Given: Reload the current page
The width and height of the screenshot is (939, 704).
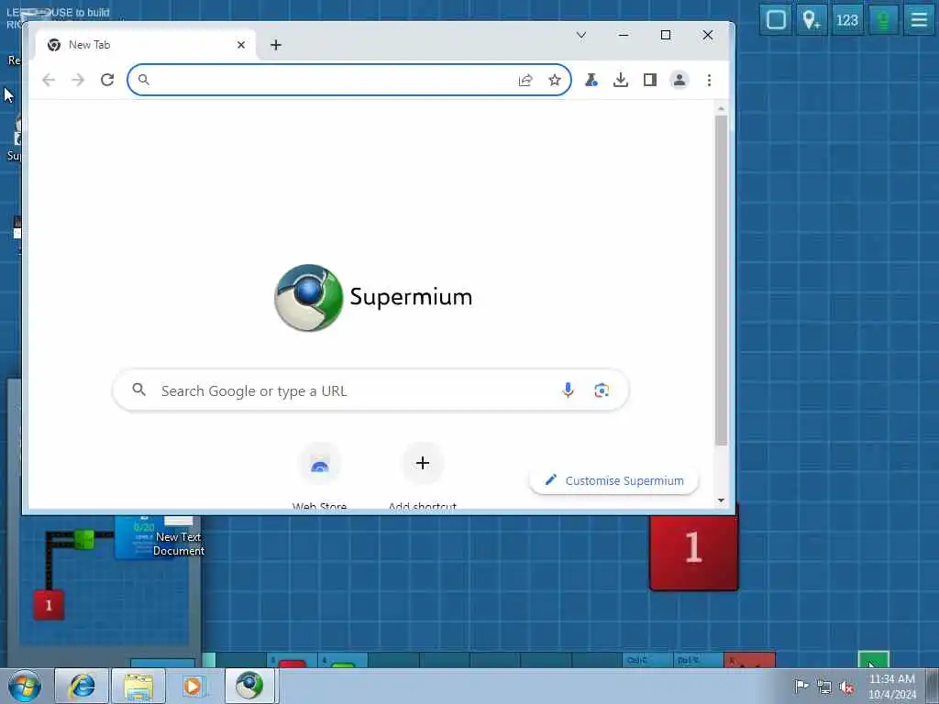Looking at the screenshot, I should 107,80.
